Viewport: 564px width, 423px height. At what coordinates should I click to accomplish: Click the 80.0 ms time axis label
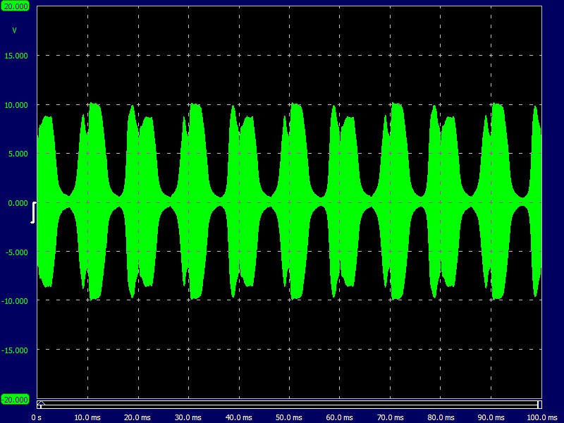(x=441, y=417)
